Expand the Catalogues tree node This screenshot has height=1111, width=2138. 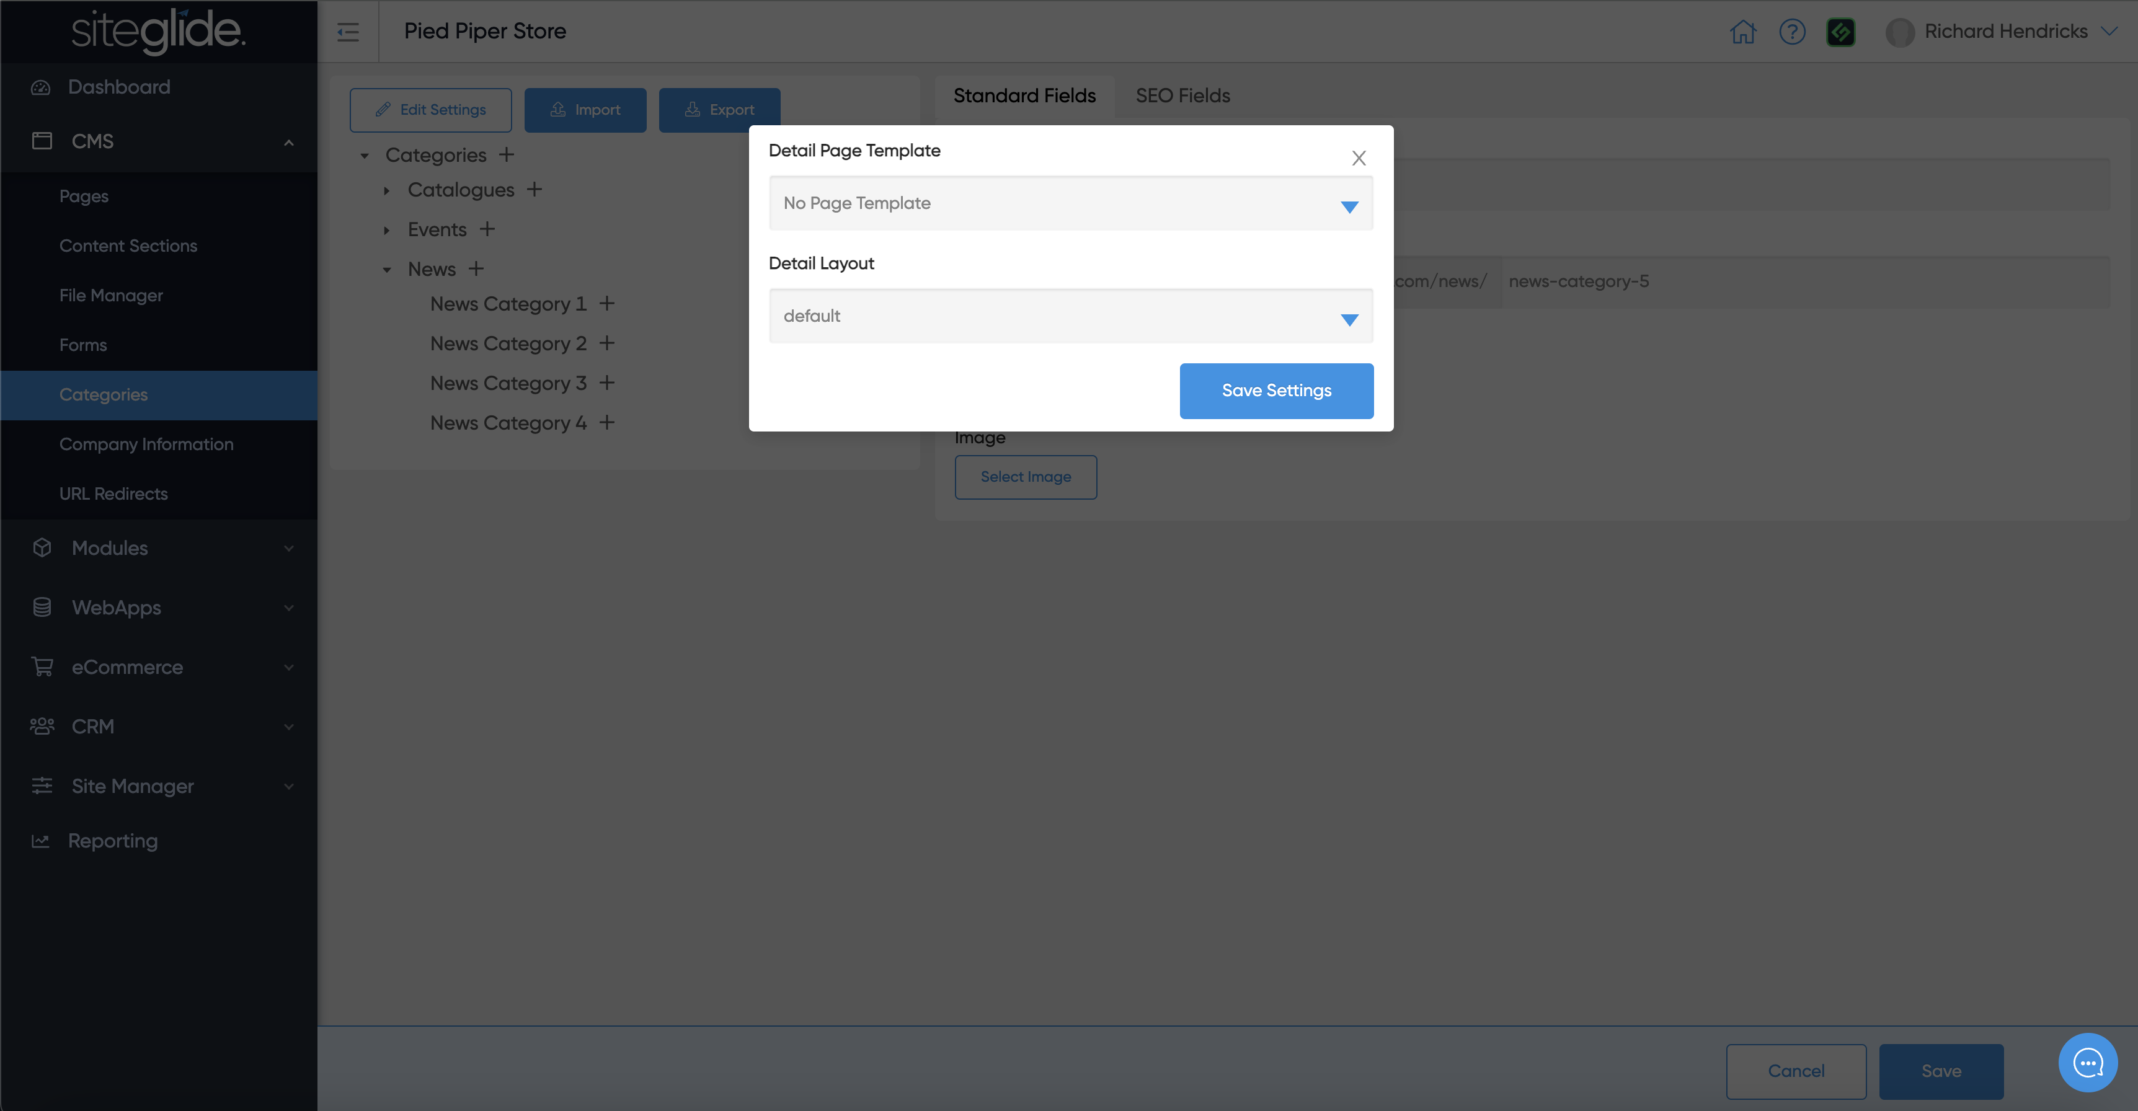[x=387, y=191]
